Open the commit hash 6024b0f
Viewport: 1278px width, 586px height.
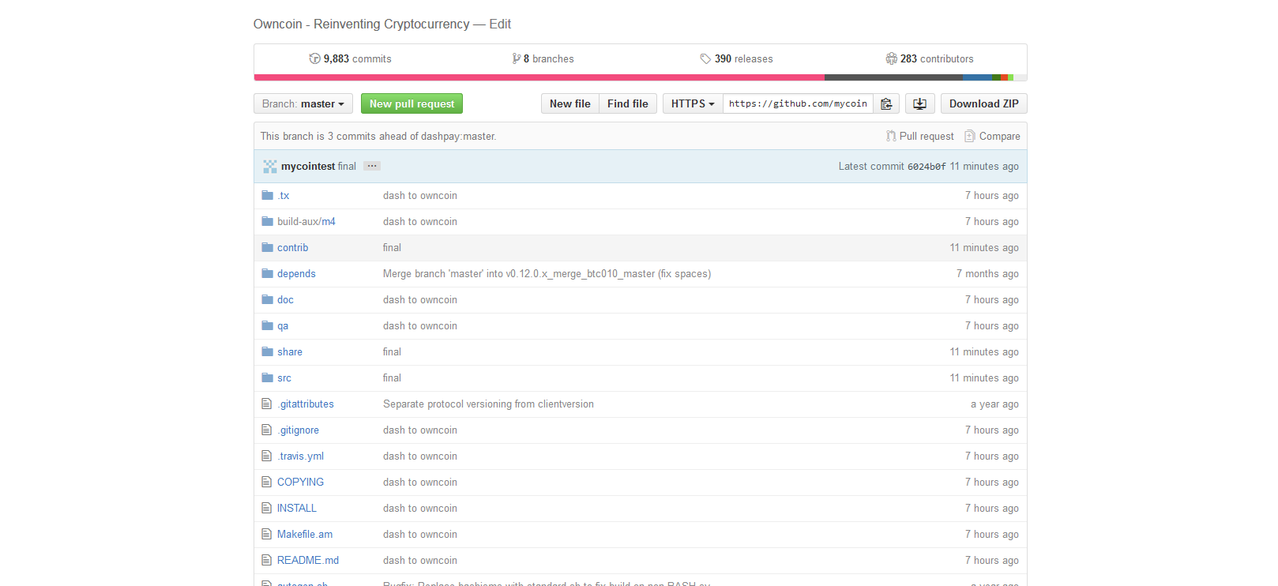[x=927, y=167]
